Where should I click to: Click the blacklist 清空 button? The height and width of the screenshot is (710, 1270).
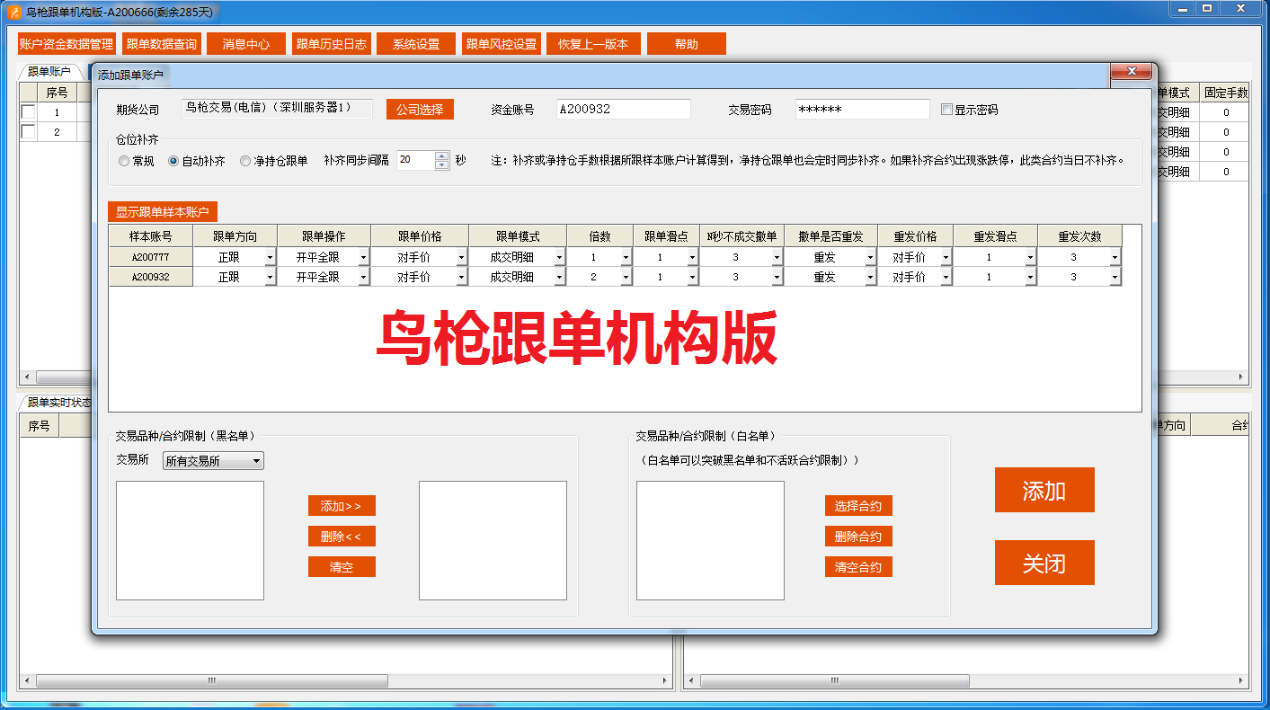coord(342,567)
